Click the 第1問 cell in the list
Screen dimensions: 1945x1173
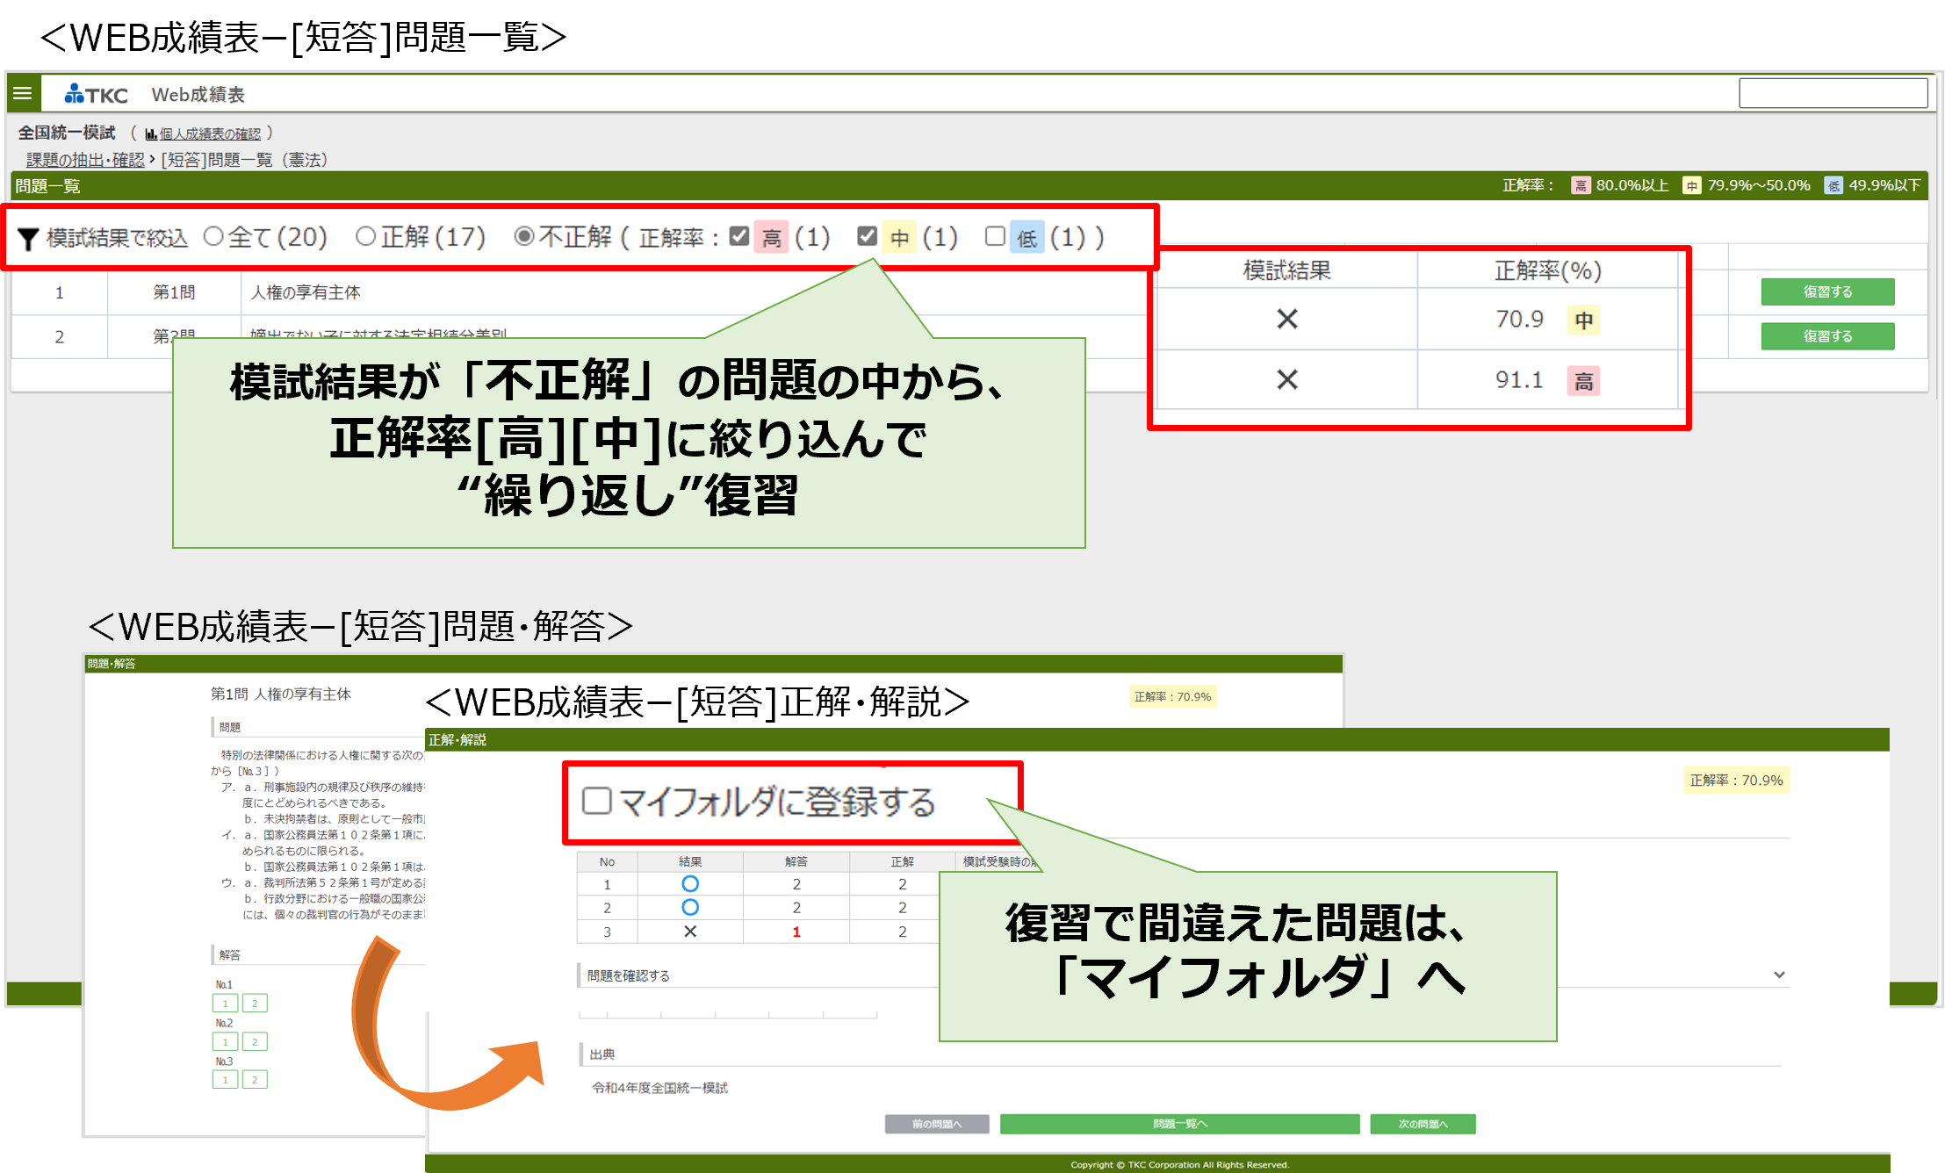pos(174,292)
